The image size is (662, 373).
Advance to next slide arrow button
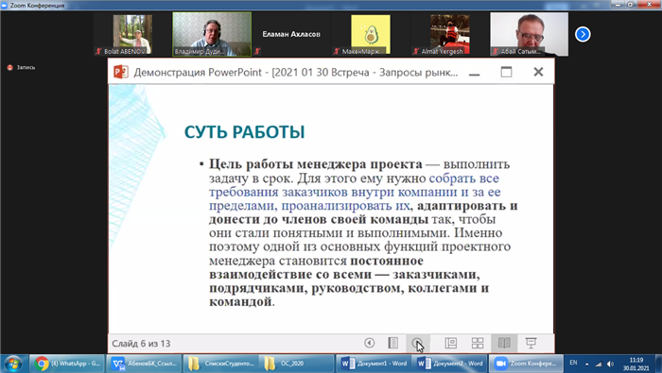click(x=417, y=343)
